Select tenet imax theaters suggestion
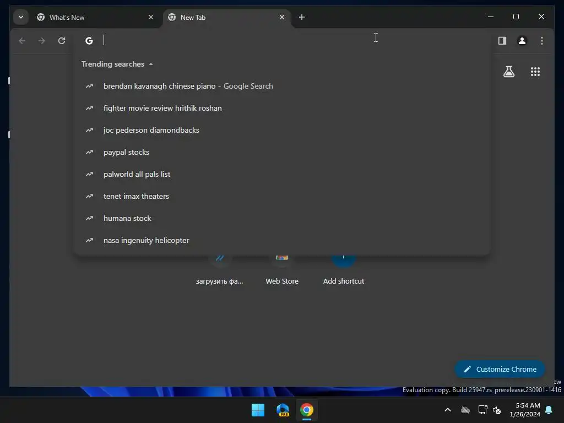 [282, 196]
